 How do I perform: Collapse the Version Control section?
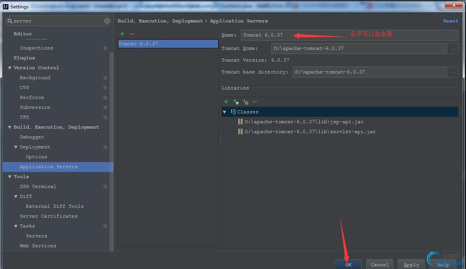[x=10, y=68]
